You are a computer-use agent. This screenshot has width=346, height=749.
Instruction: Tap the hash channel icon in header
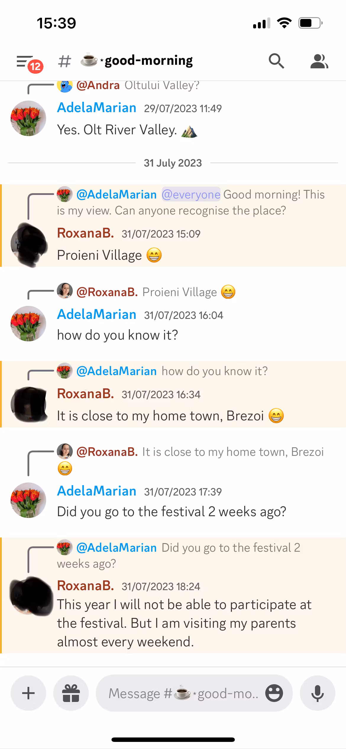point(65,61)
